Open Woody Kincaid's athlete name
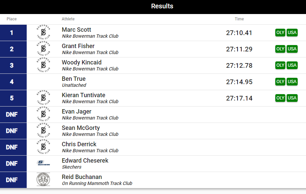The height and width of the screenshot is (194, 306). click(81, 62)
